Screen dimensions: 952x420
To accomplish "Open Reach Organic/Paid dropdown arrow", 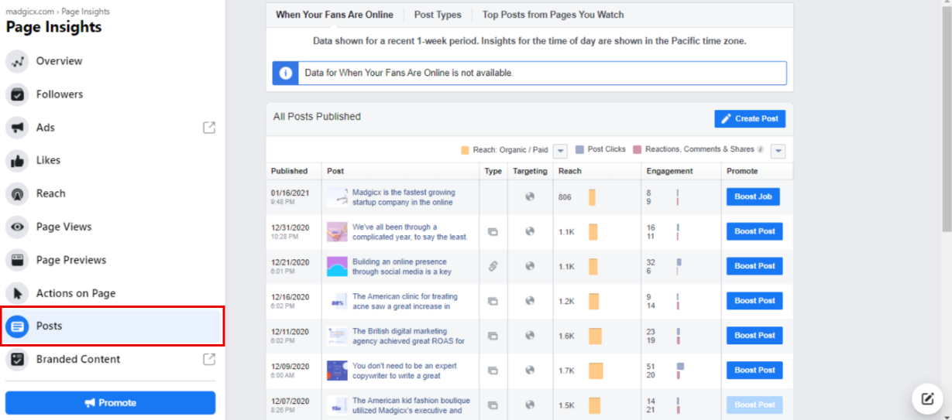I will pos(560,151).
